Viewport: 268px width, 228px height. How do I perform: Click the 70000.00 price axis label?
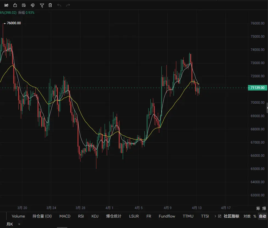(257, 103)
